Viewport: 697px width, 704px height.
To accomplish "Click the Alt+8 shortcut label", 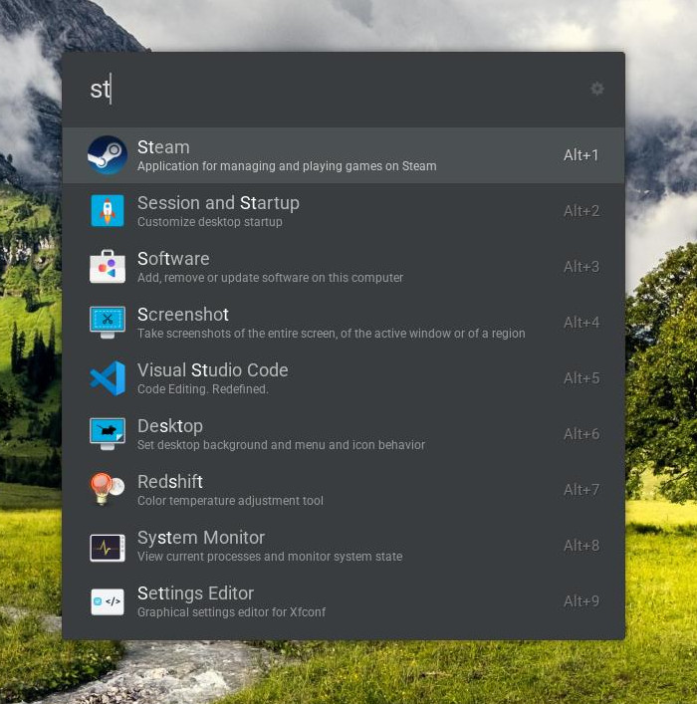I will coord(581,546).
